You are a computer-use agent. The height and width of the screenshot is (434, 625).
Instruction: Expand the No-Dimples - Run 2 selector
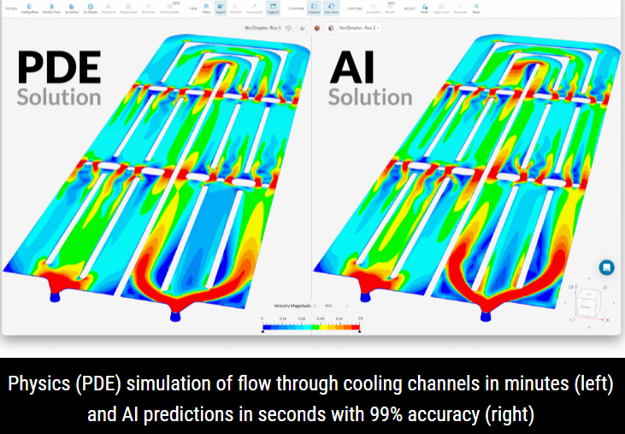359,28
